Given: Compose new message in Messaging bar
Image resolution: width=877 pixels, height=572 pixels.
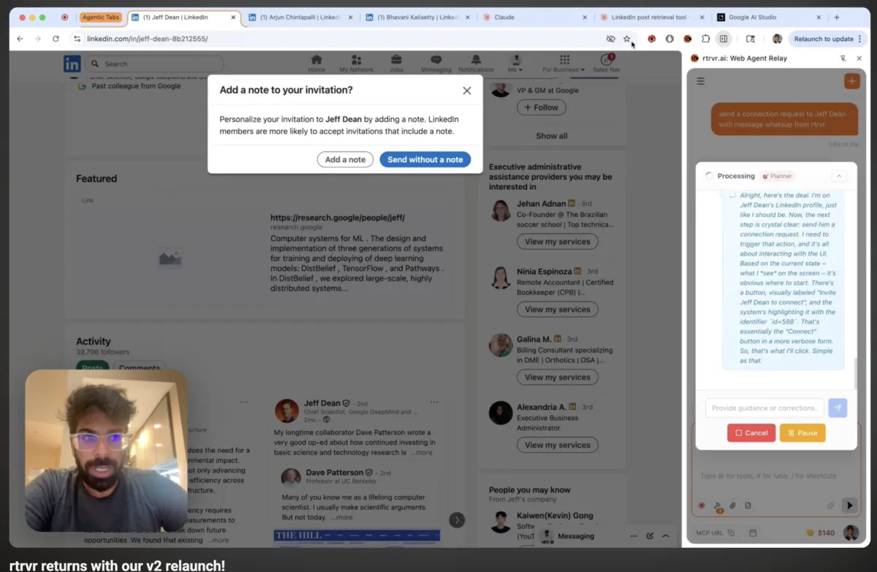Looking at the screenshot, I should [650, 536].
